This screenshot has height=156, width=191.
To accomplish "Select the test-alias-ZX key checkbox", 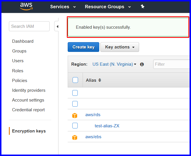I will 75,126.
